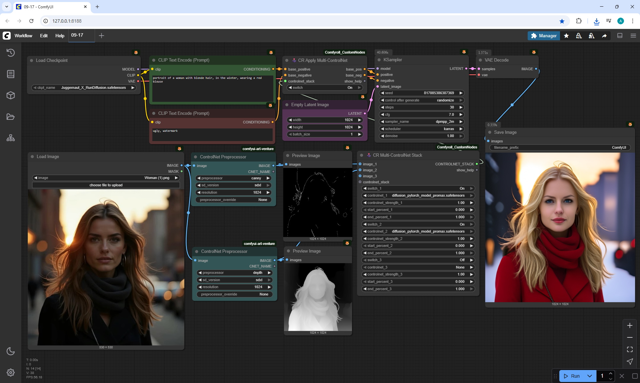Open the Workflow menu
Image resolution: width=640 pixels, height=383 pixels.
coord(23,36)
